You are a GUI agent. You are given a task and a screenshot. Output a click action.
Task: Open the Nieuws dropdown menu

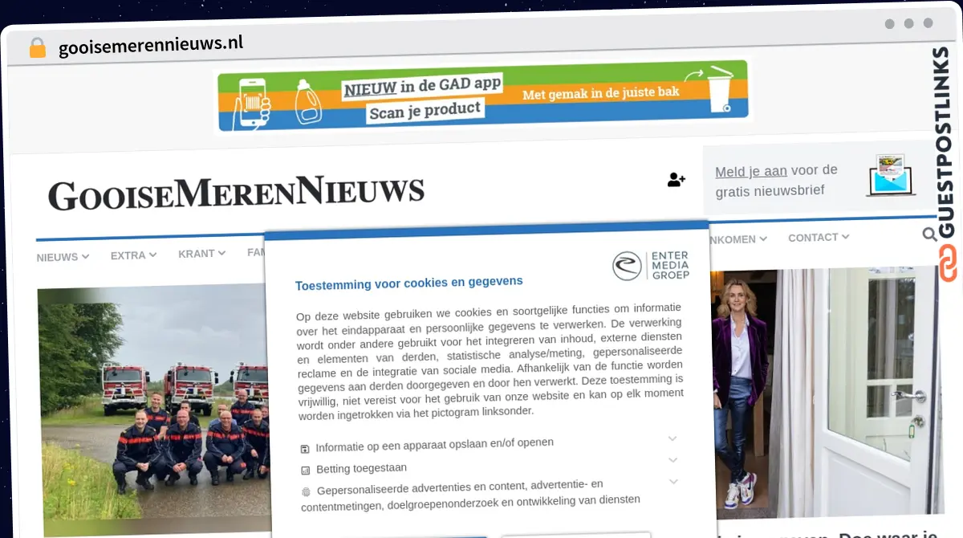(63, 257)
